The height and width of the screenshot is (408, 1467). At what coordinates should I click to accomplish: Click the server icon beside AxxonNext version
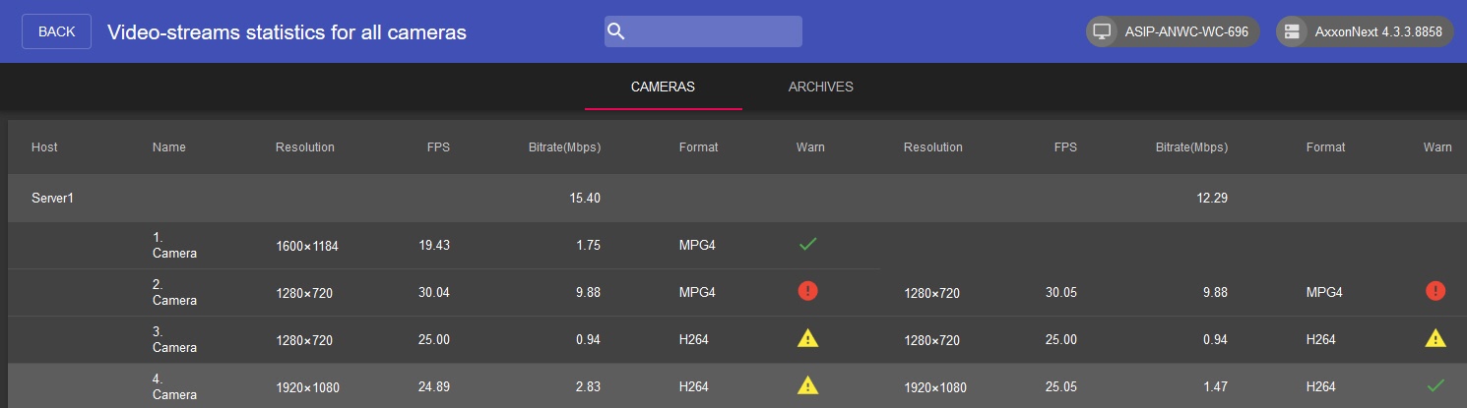coord(1292,31)
